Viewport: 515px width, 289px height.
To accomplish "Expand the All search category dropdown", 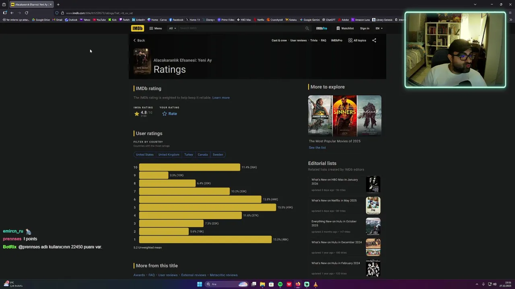I will tap(173, 28).
